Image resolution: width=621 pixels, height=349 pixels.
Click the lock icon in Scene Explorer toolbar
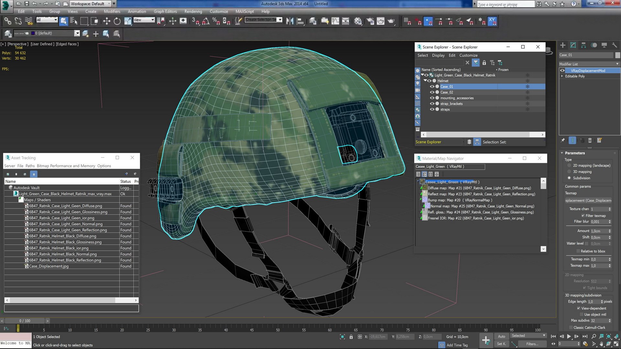[484, 63]
